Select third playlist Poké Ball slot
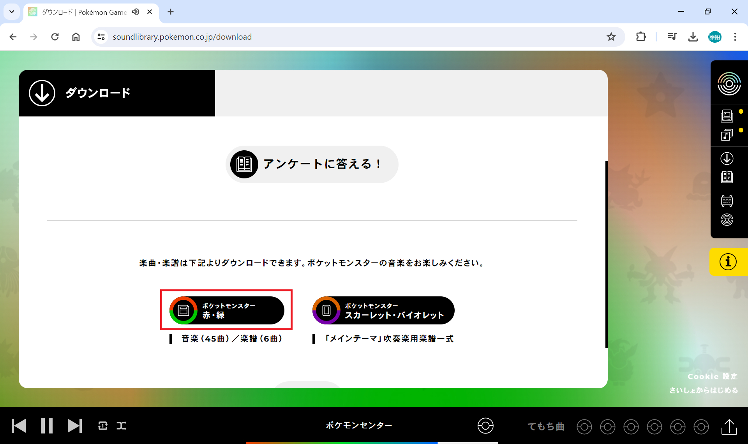The width and height of the screenshot is (748, 444). tap(631, 427)
